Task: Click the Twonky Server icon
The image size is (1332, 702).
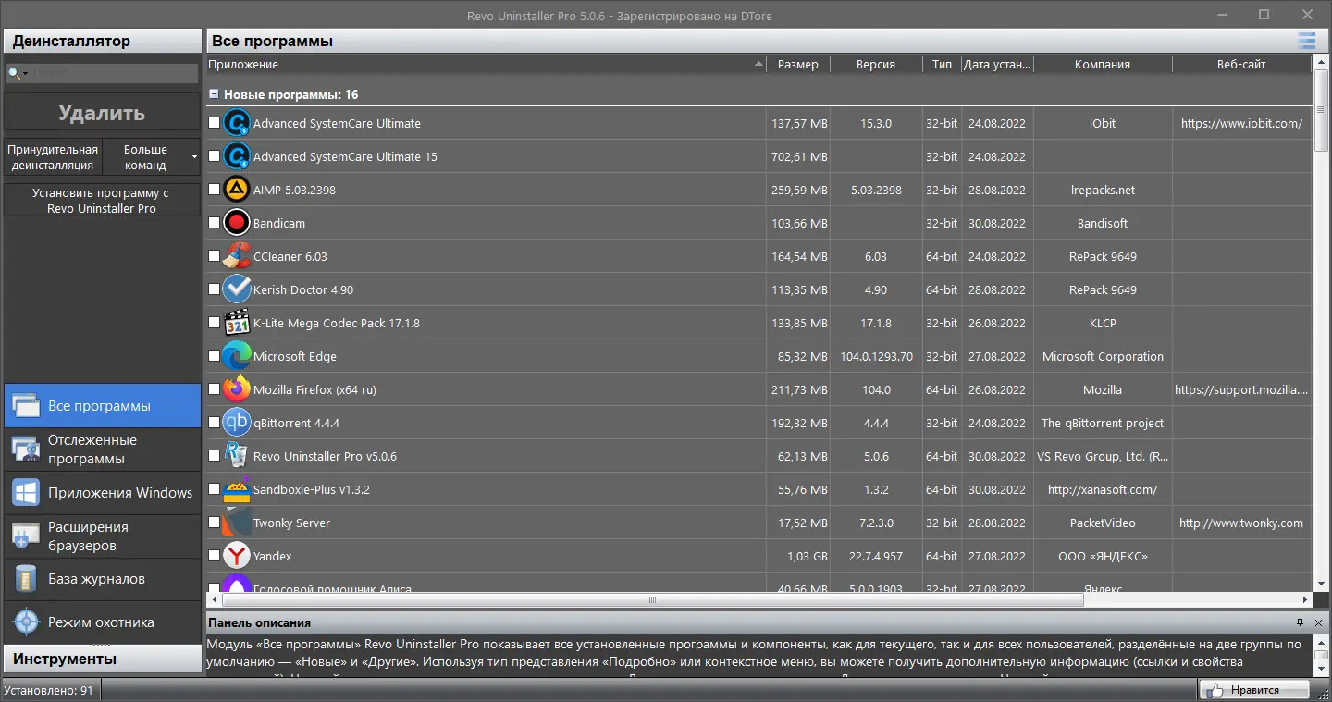Action: 238,523
